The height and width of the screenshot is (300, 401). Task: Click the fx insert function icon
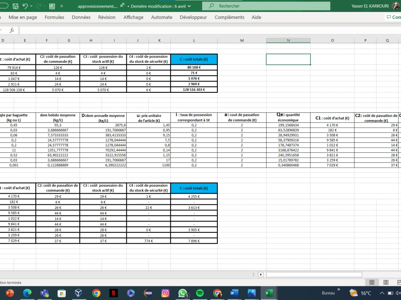12,30
